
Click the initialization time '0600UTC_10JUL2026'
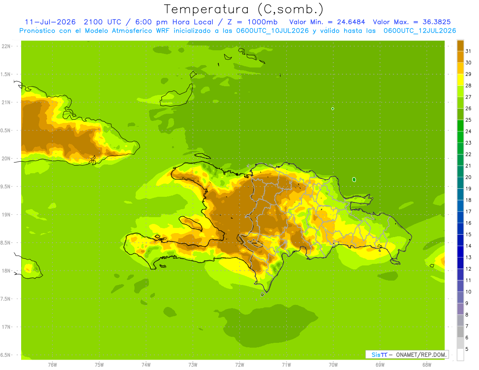click(271, 31)
